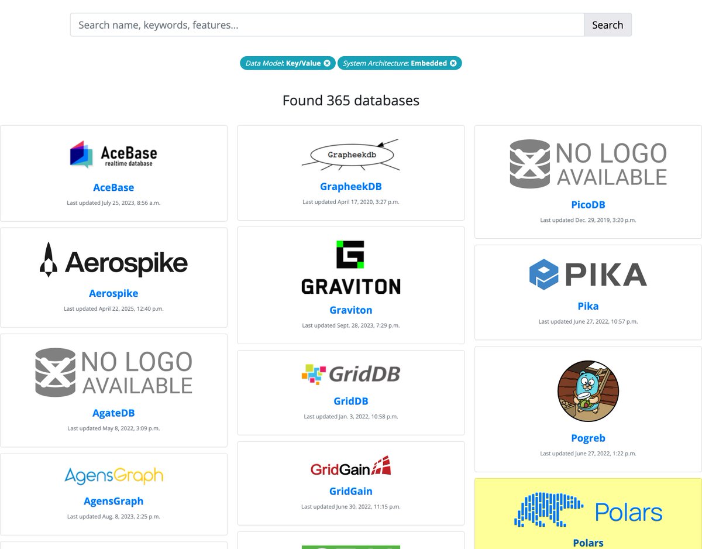Click the "Found 365 databases" heading
This screenshot has width=702, height=549.
coord(351,101)
